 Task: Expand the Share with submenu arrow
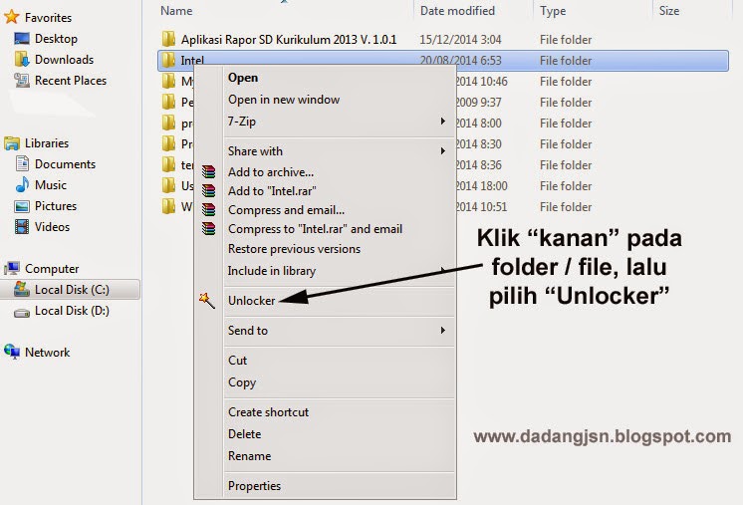pos(442,151)
